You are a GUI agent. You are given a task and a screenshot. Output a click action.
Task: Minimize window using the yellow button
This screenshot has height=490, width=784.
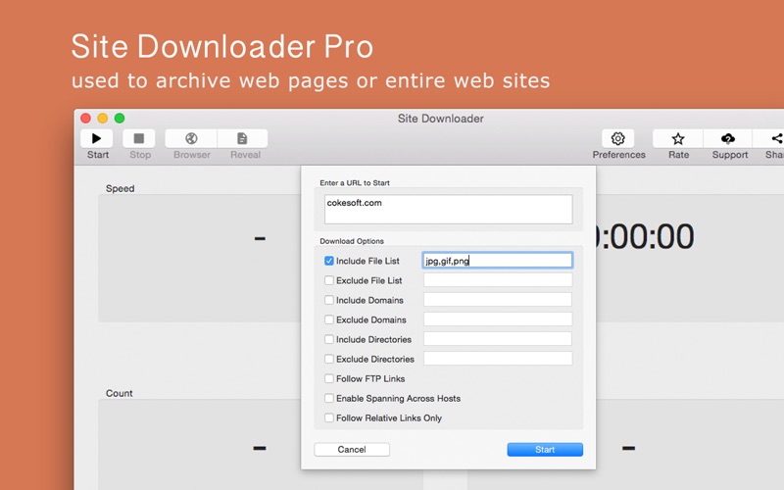[x=103, y=118]
